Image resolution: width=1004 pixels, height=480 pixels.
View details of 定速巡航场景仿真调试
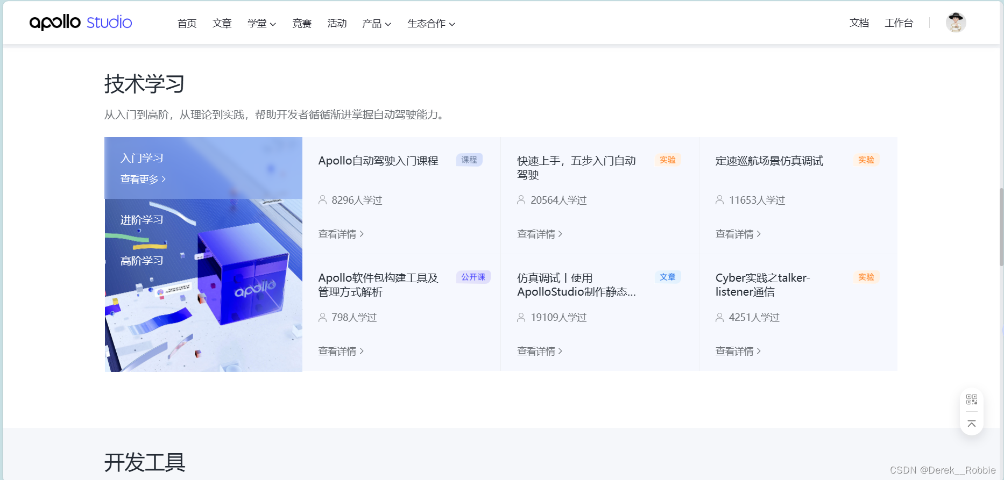[738, 234]
